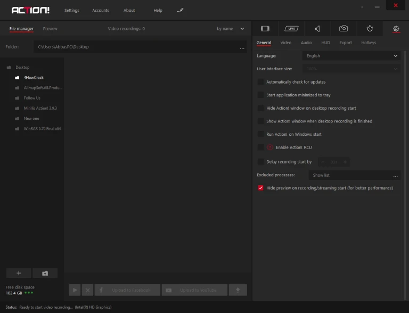
Task: Select the 4HowCrack folder in tree
Action: coord(33,78)
